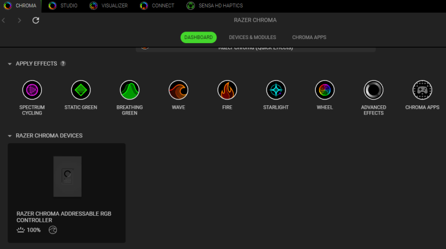The height and width of the screenshot is (249, 446).
Task: Open Advanced Effects
Action: tap(373, 90)
